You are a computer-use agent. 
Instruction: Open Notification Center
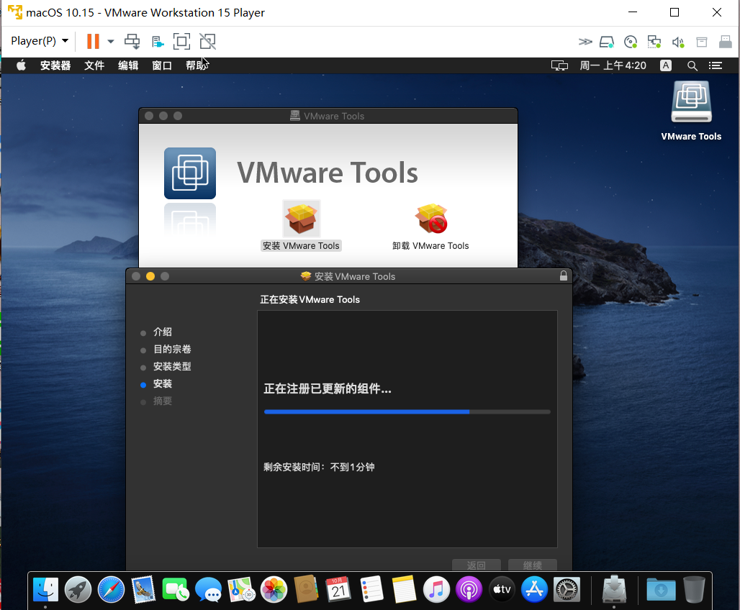(x=716, y=65)
